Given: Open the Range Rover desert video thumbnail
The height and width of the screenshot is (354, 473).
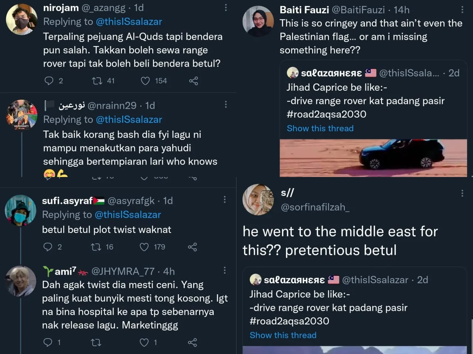Looking at the screenshot, I should 373,158.
